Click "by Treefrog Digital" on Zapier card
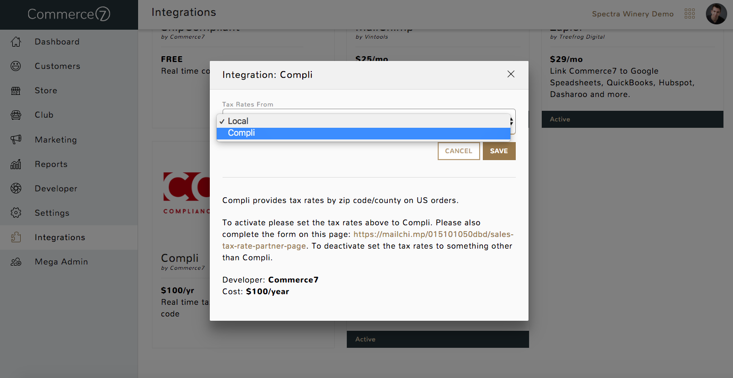733x378 pixels. (577, 37)
